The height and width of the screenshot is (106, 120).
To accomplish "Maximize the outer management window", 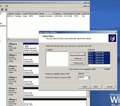I will point(86,3).
